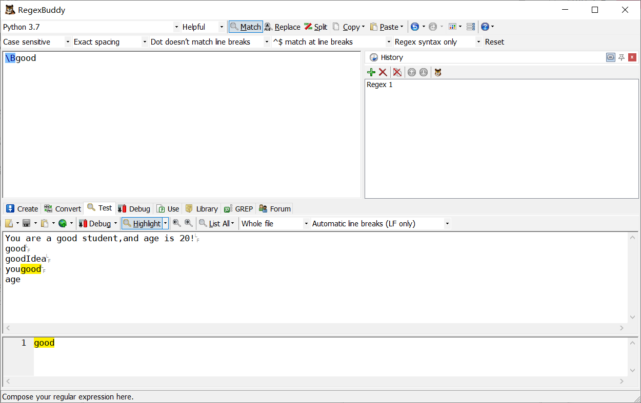Click the test text horizontal scrollbar
This screenshot has height=403, width=641.
(x=314, y=328)
